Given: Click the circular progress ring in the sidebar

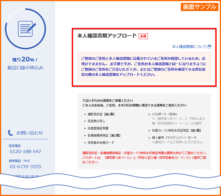Looking at the screenshot, I should coord(25,29).
